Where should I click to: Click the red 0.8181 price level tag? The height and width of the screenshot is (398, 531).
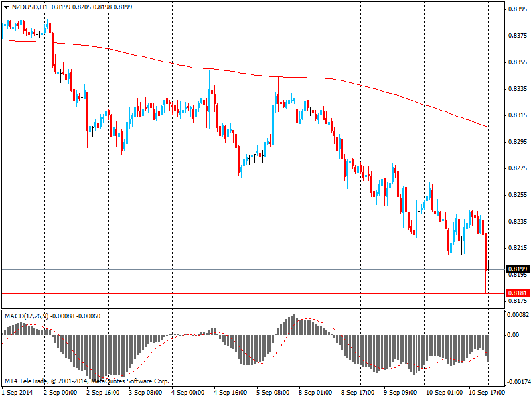pyautogui.click(x=518, y=293)
